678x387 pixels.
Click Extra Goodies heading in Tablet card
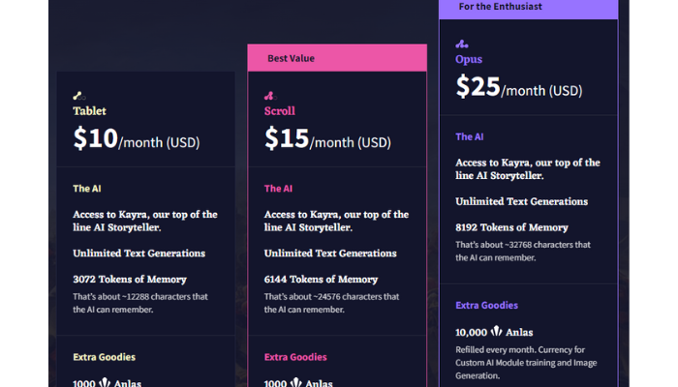click(105, 357)
